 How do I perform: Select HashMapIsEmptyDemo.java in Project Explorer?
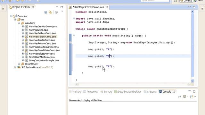click(x=42, y=37)
